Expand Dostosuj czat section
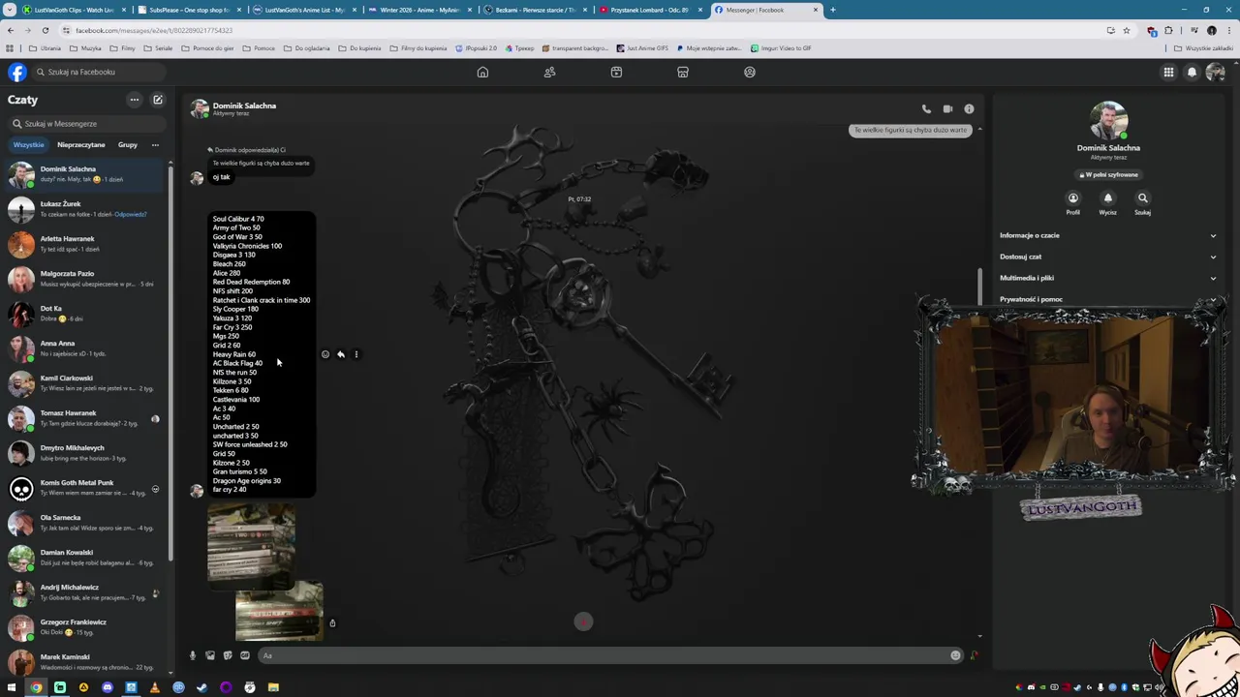 (x=1107, y=257)
